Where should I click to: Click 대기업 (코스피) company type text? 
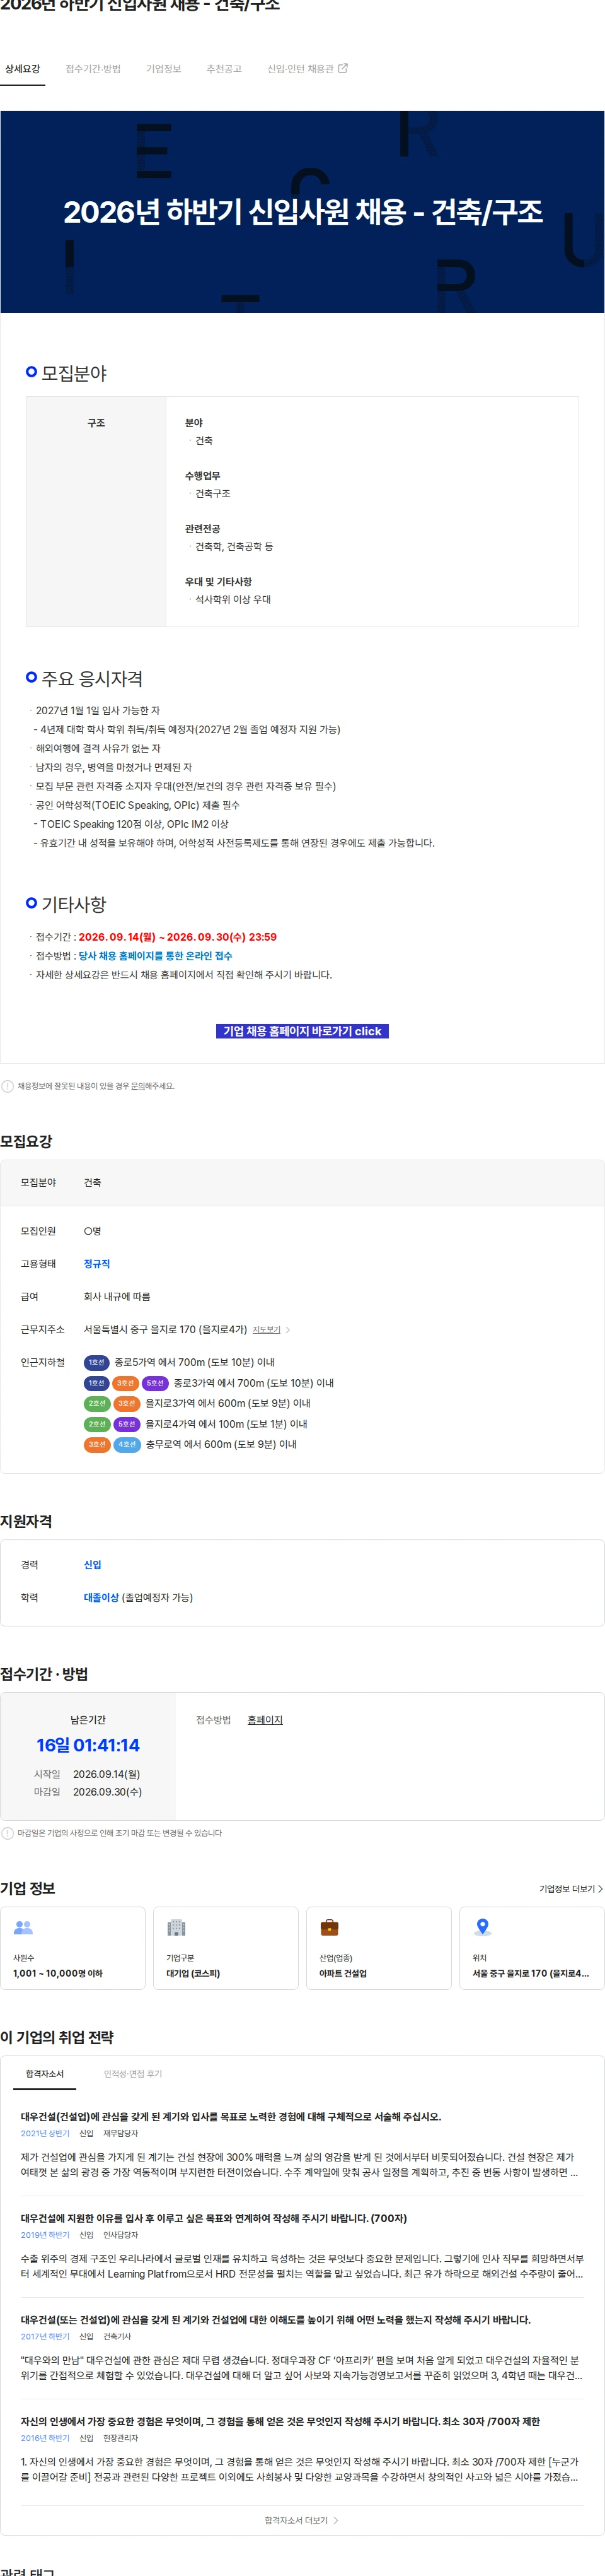click(193, 1974)
